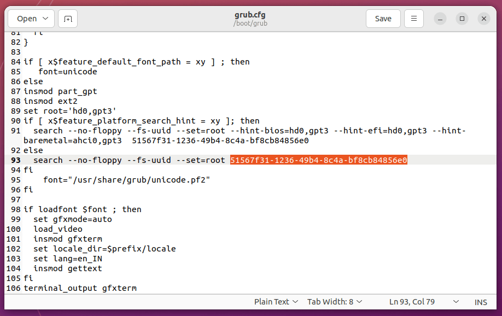
Task: Click 'if loadfont $font ; then' line
Action: [x=82, y=209]
